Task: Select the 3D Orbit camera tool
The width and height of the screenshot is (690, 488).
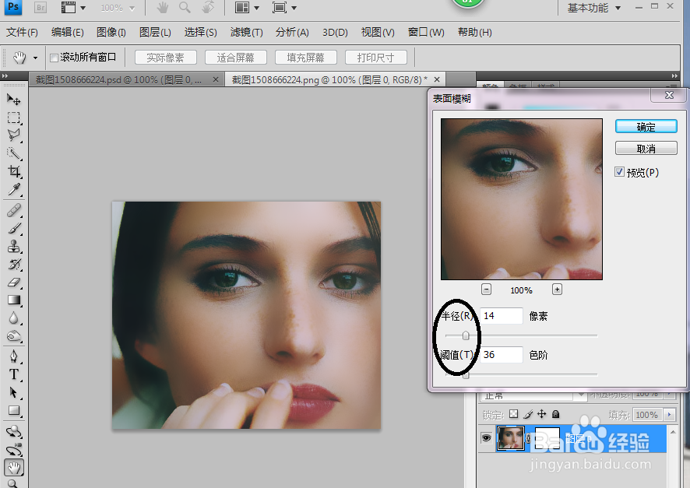Action: click(13, 450)
